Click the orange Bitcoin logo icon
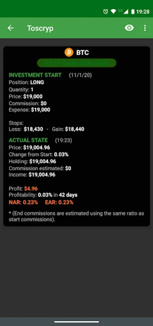This screenshot has width=153, height=326. (69, 53)
